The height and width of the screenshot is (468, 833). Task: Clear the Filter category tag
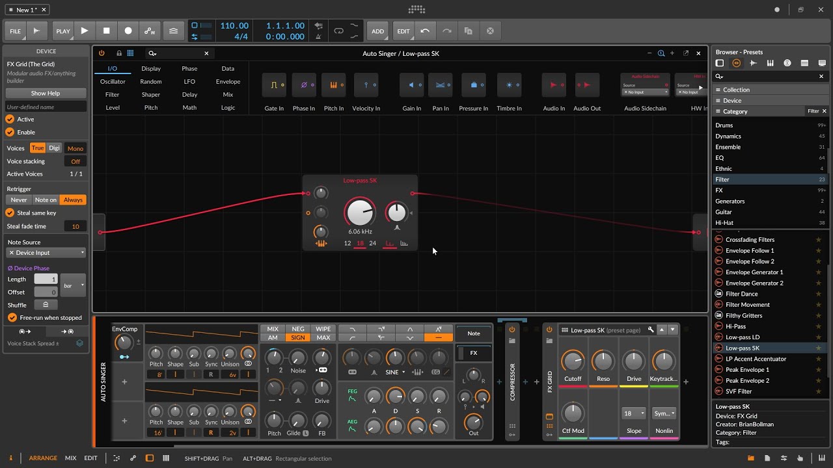pyautogui.click(x=824, y=111)
